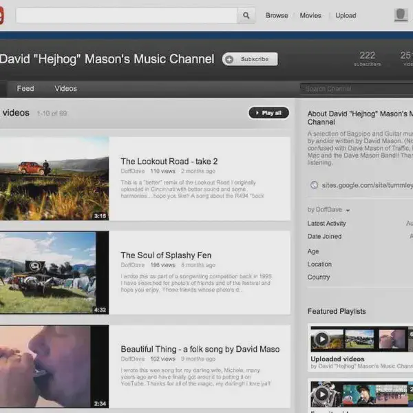The width and height of the screenshot is (413, 413).
Task: Click the user avatar icon
Action: click(401, 15)
